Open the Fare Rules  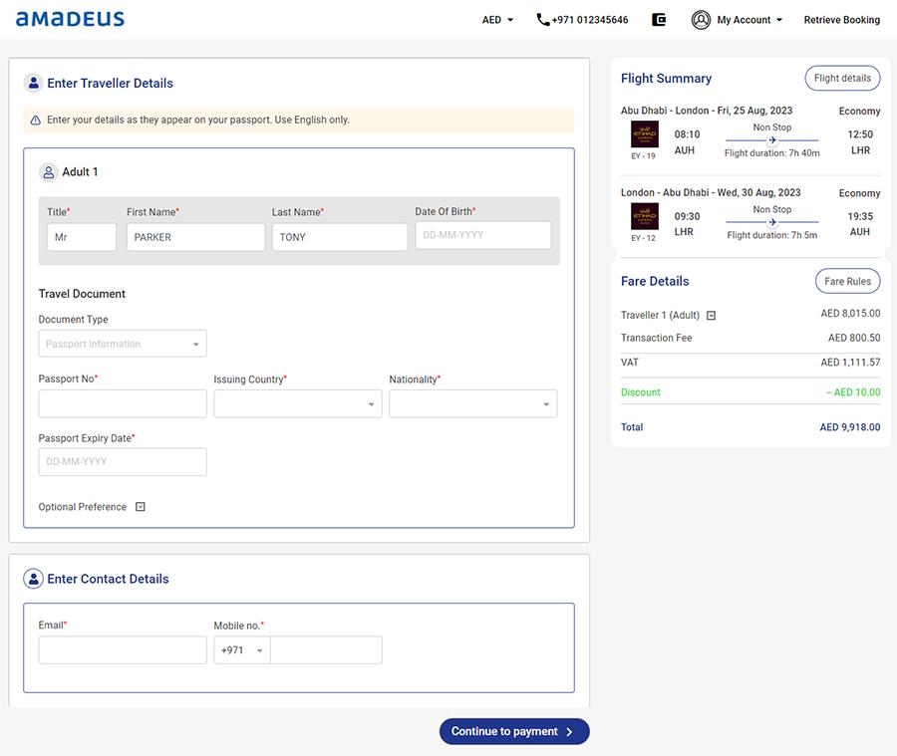click(x=847, y=281)
